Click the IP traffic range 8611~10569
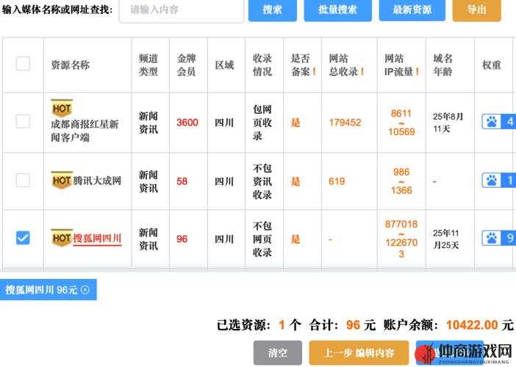 401,123
